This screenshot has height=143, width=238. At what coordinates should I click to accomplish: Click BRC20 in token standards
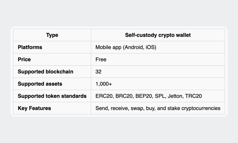124,96
